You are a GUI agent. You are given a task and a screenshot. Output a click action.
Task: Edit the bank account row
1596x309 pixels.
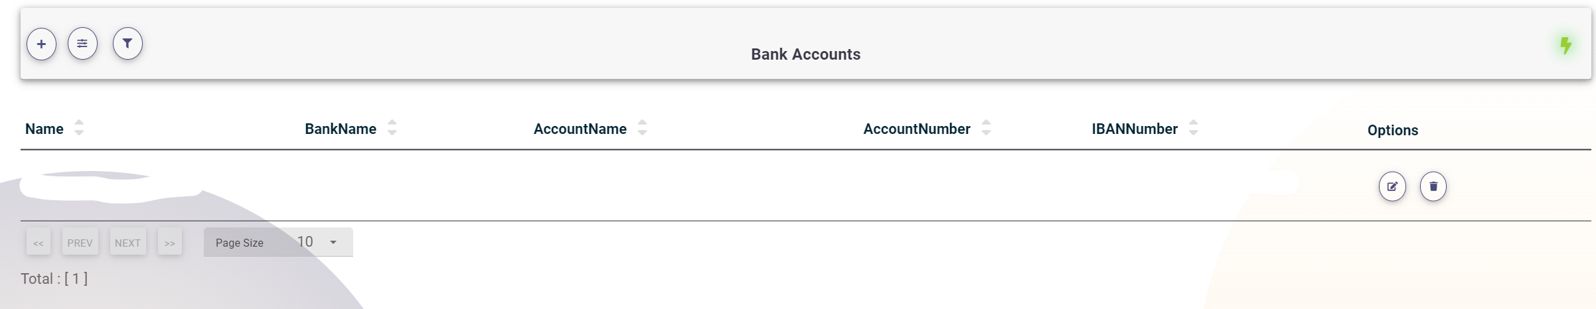(x=1392, y=186)
